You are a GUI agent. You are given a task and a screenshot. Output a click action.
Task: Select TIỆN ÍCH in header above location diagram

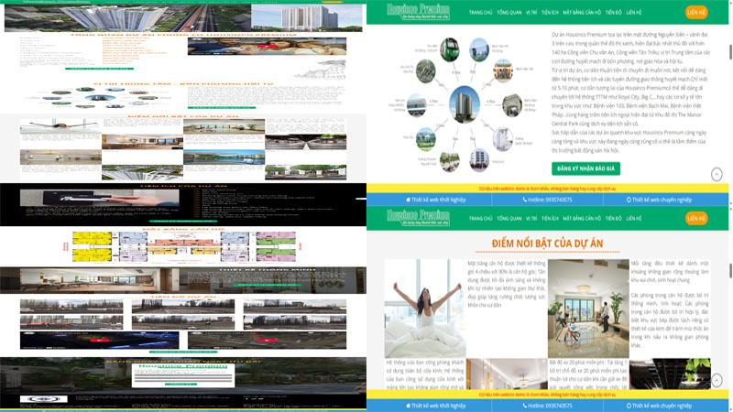pyautogui.click(x=550, y=13)
